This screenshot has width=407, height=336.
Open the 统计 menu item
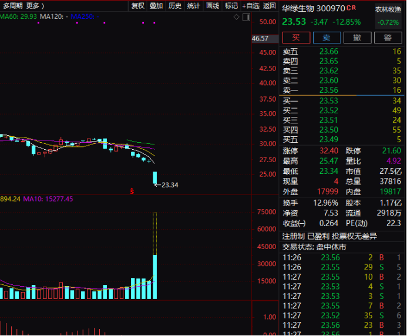(194, 5)
